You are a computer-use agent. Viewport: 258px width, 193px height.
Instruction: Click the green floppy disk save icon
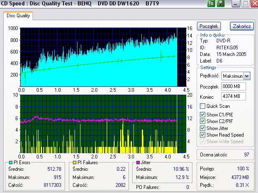220,3
